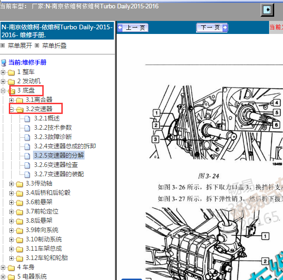Click the 图3-24 transmission diagram
The height and width of the screenshot is (280, 283).
pyautogui.click(x=216, y=124)
